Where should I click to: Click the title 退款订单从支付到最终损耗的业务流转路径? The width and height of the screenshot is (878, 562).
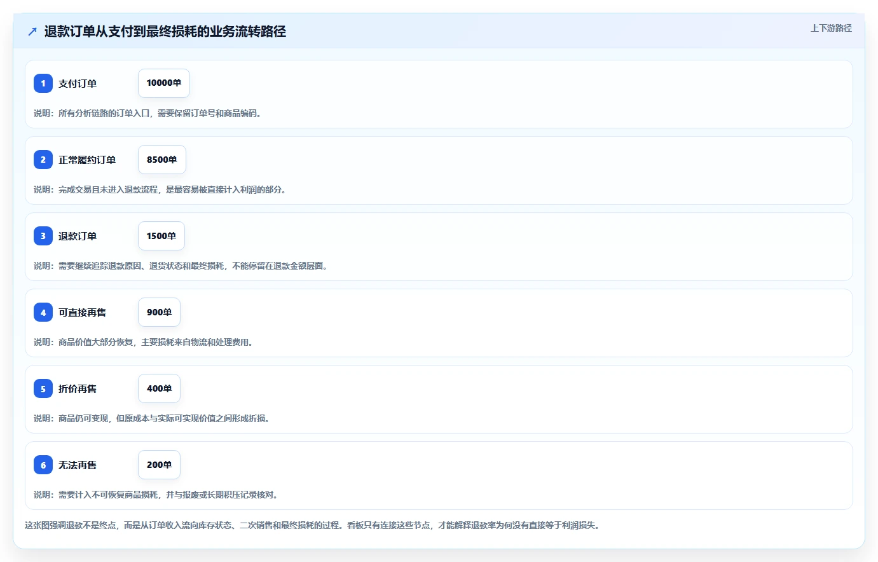[x=165, y=31]
